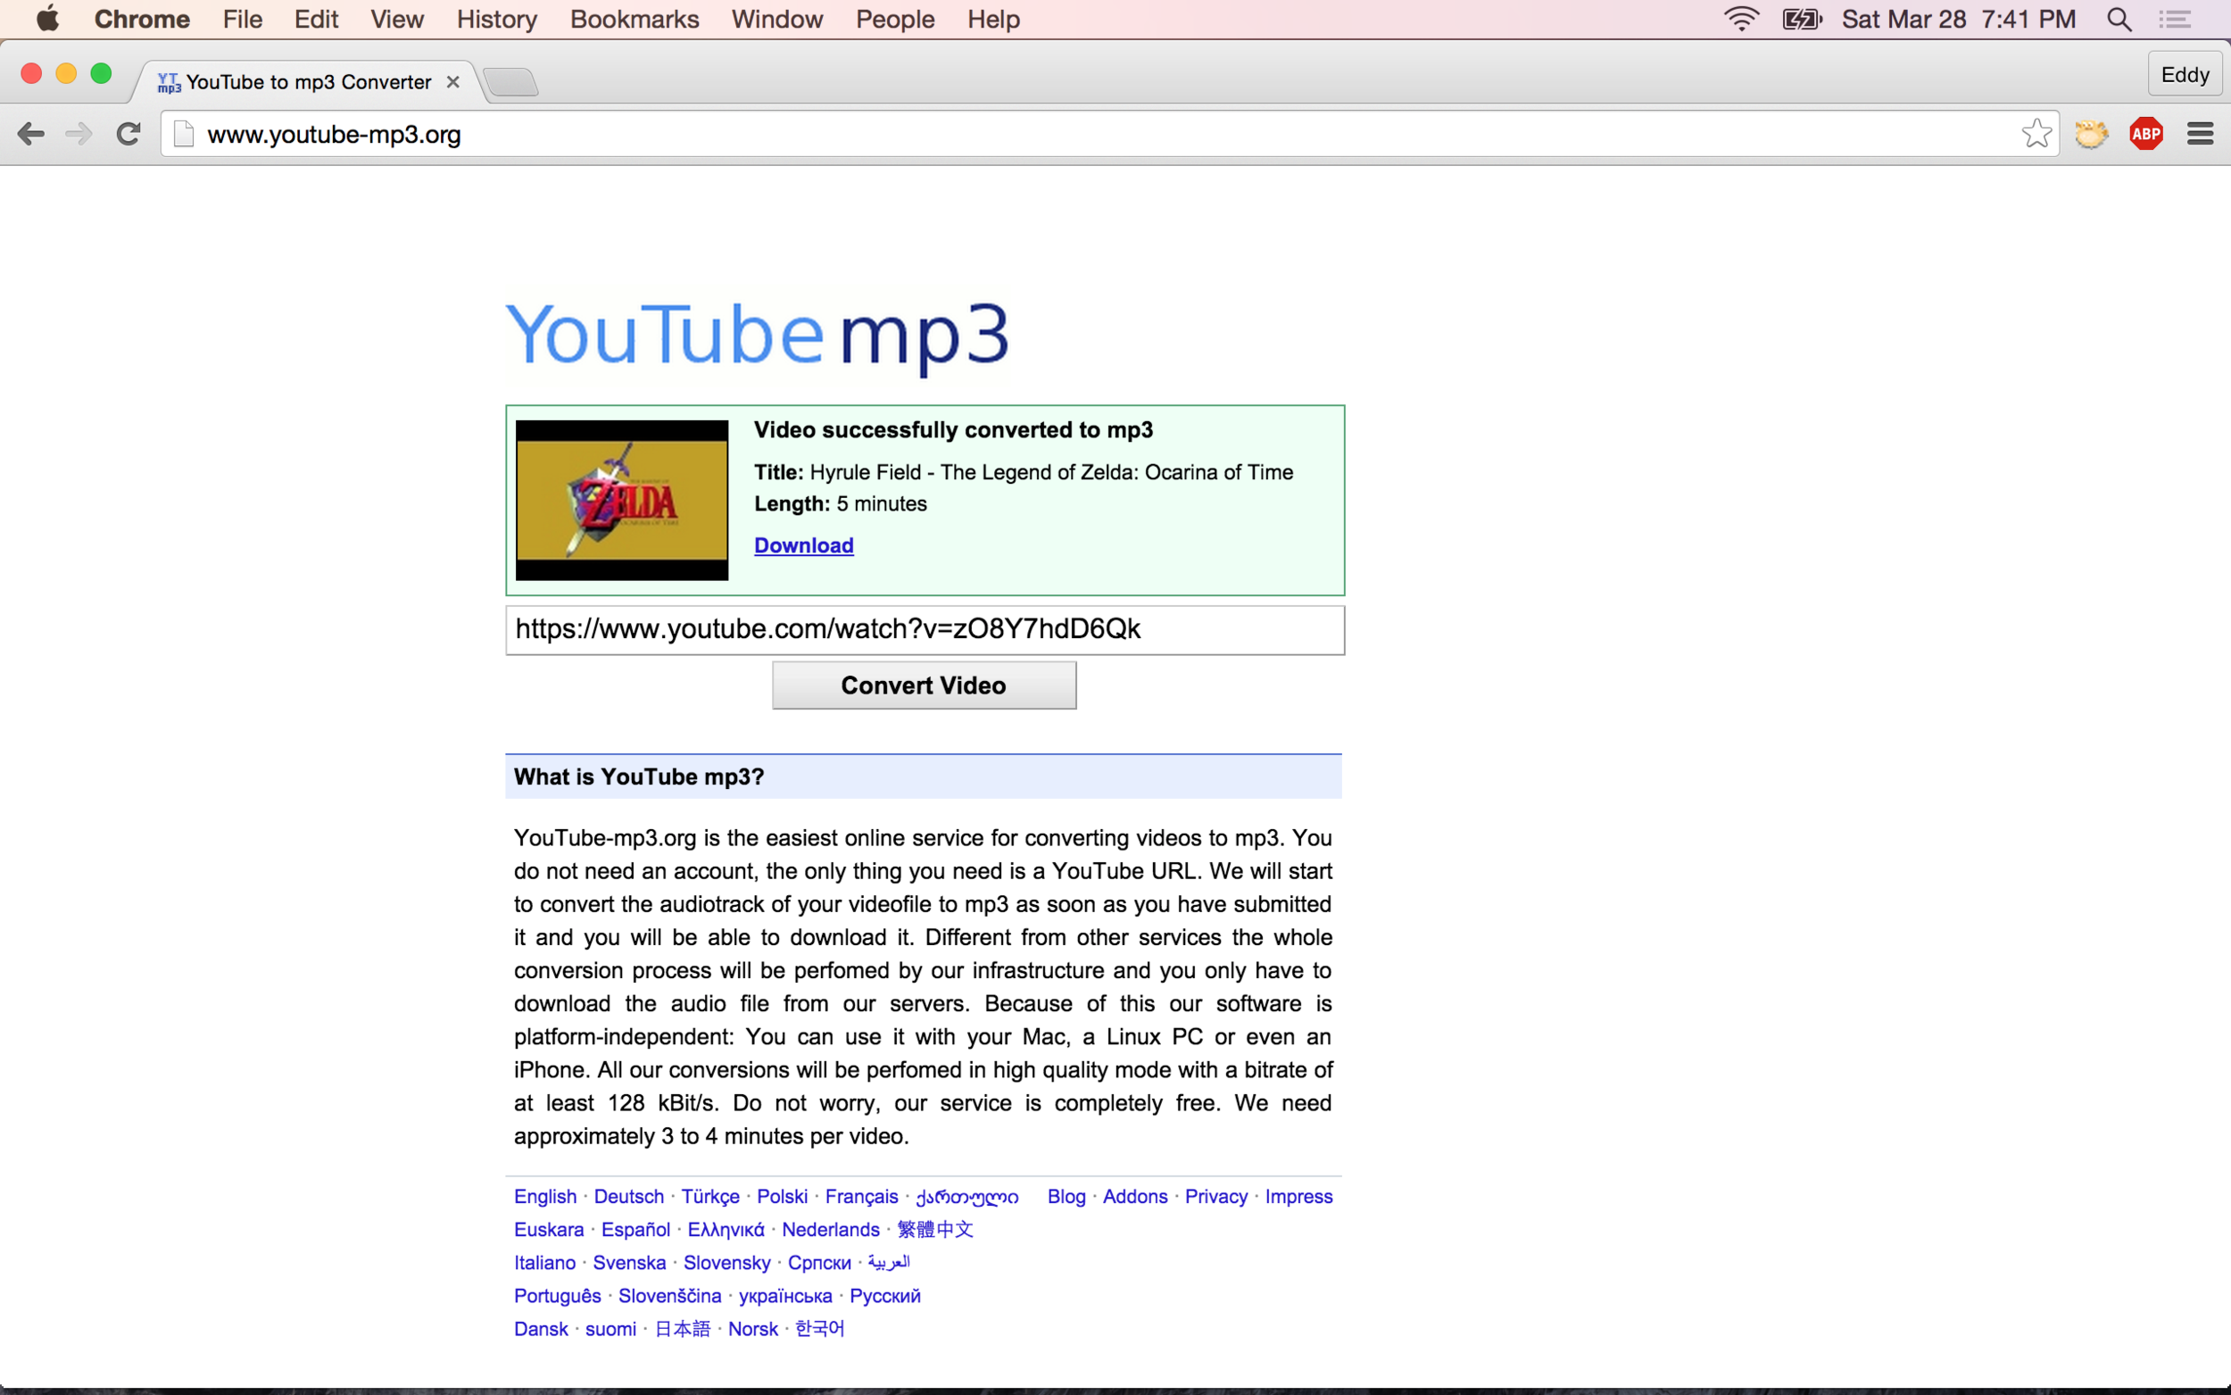This screenshot has width=2231, height=1395.
Task: Switch language to Polski
Action: [782, 1197]
